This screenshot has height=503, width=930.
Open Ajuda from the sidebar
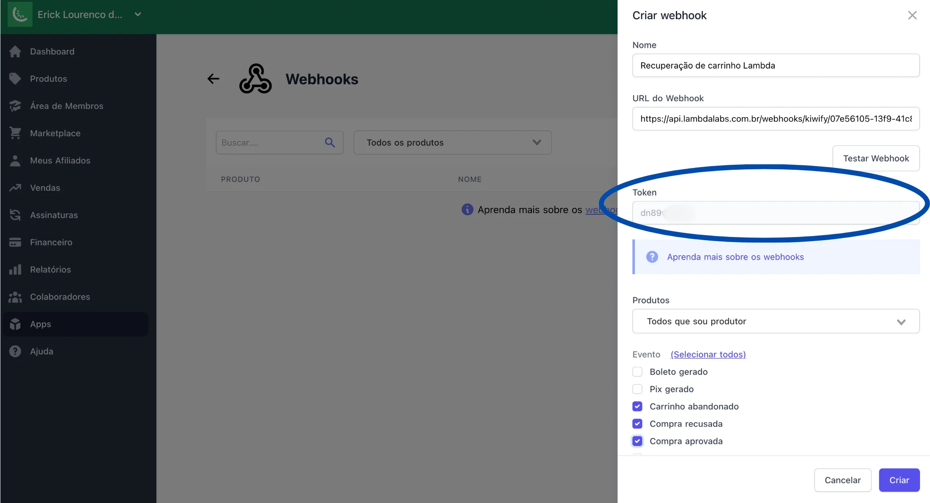pos(42,351)
